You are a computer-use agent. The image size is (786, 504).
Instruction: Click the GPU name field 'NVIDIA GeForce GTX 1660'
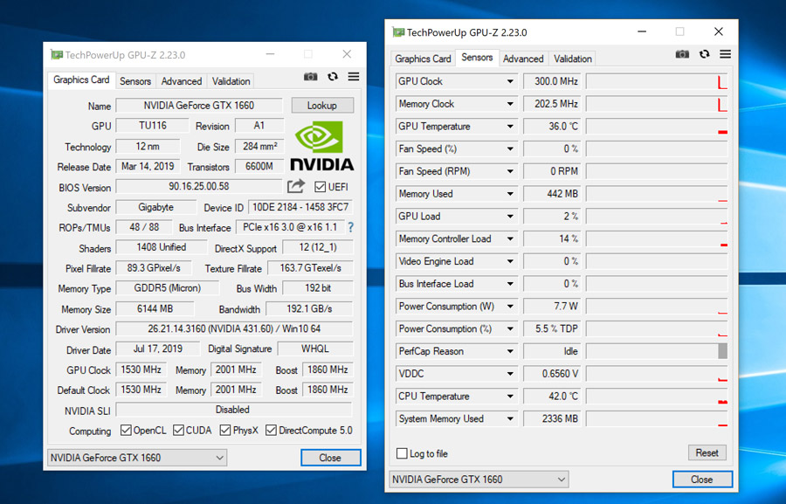click(x=199, y=106)
